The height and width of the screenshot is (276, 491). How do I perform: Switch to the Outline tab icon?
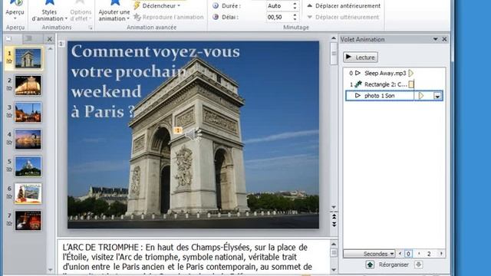(29, 38)
